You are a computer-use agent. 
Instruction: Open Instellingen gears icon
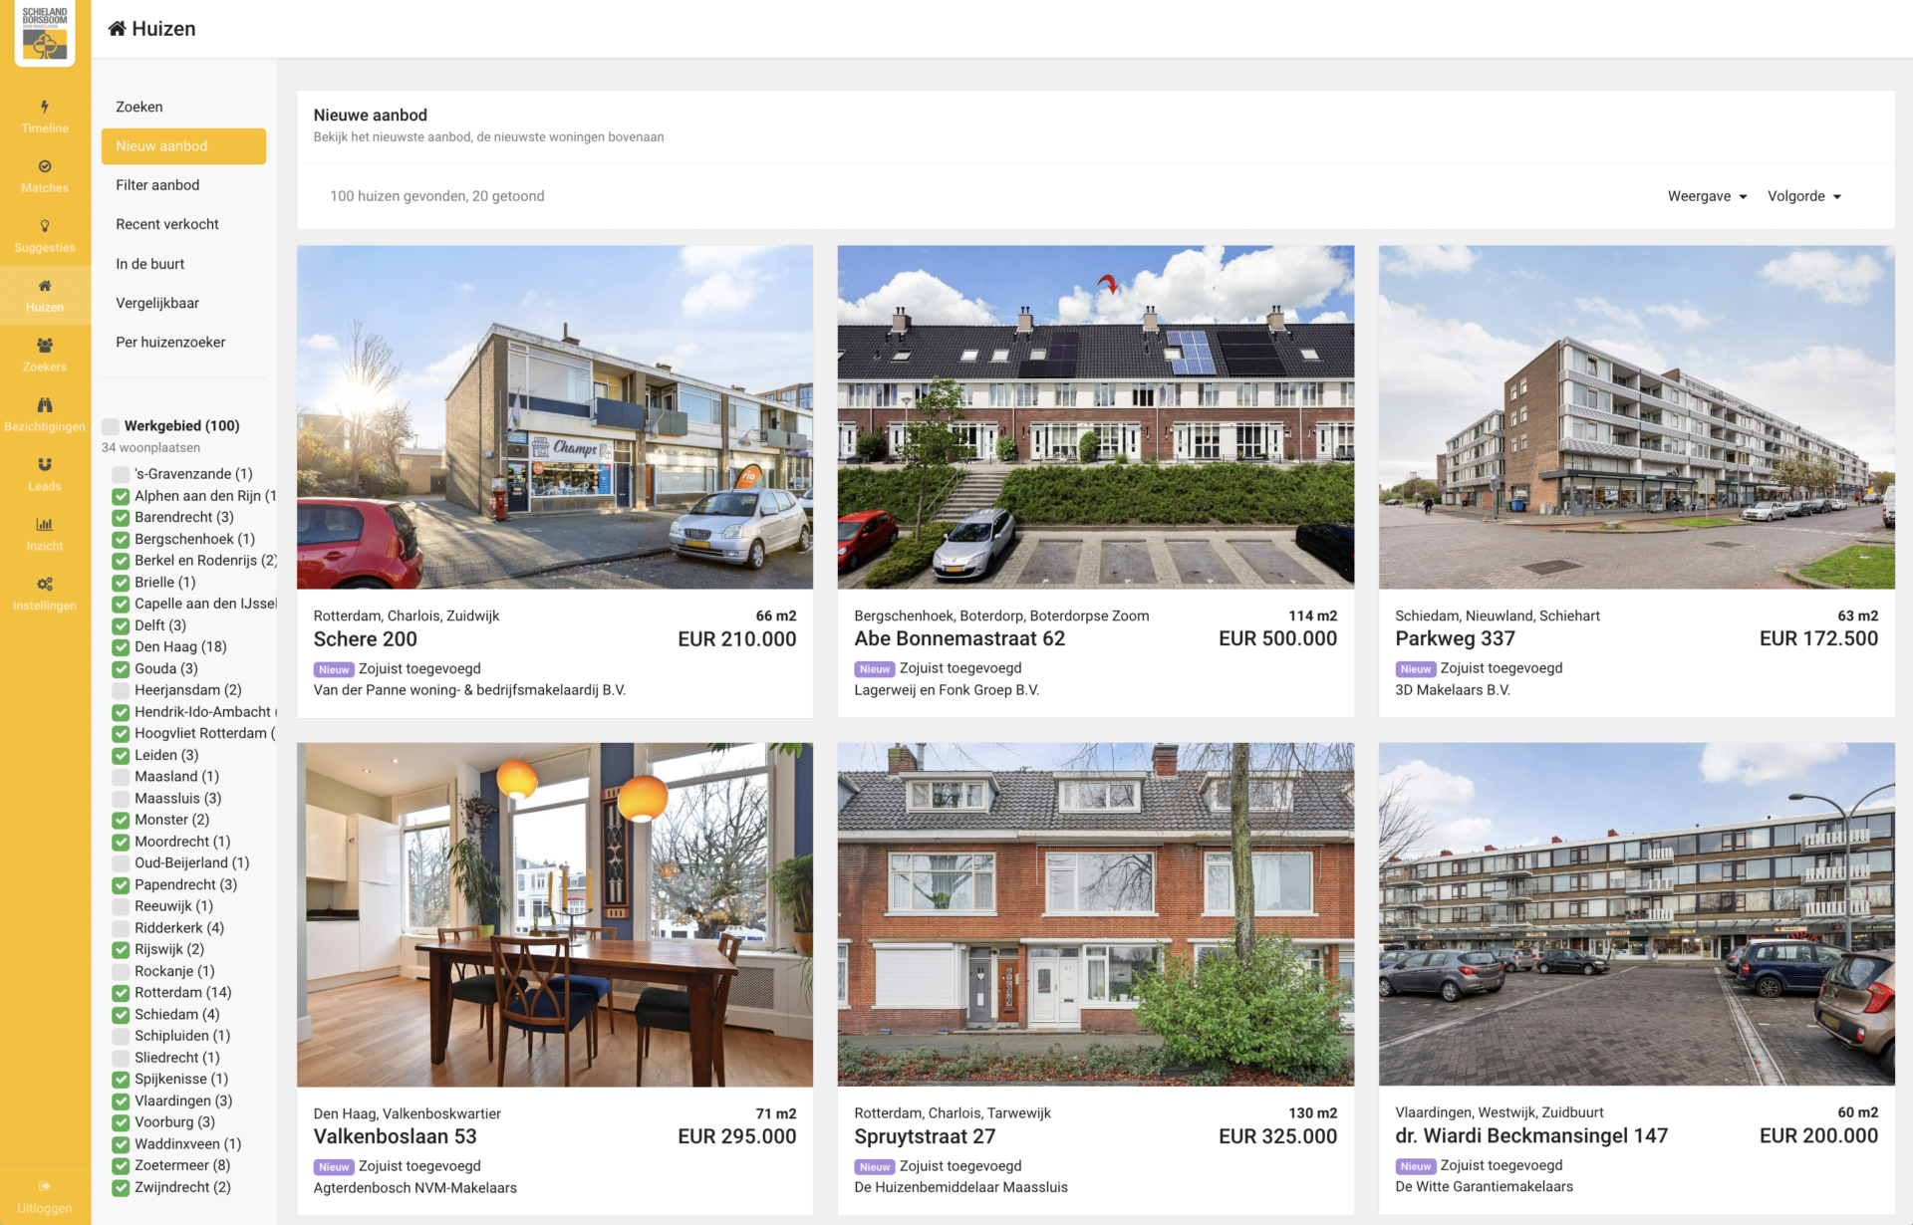tap(45, 585)
